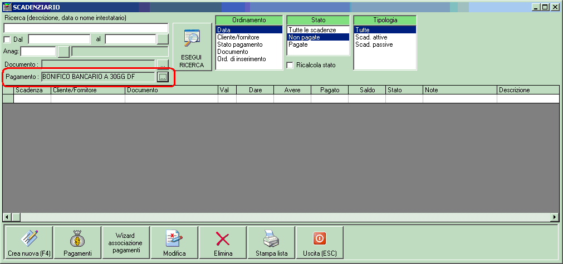The height and width of the screenshot is (264, 563).
Task: Click the Documento browse ellipsis button
Action: [163, 64]
